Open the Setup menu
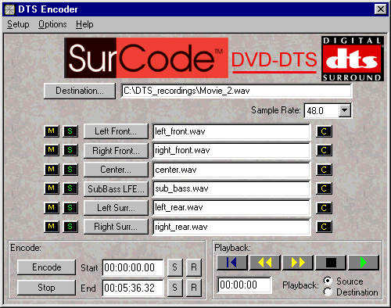 [18, 24]
